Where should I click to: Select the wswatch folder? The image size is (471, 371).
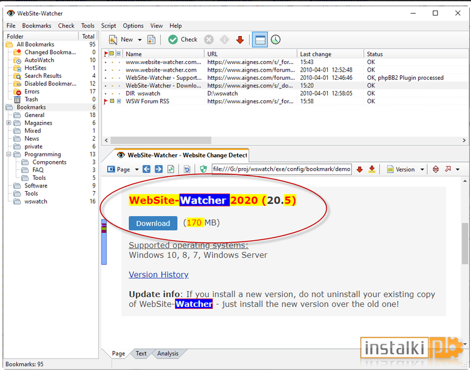click(x=36, y=202)
